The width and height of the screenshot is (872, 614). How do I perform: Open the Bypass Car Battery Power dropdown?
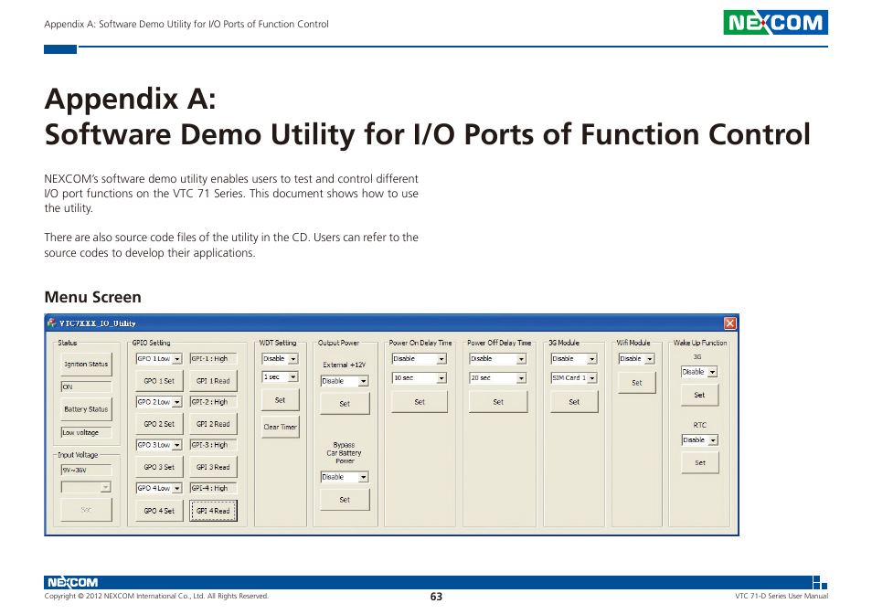pyautogui.click(x=345, y=477)
